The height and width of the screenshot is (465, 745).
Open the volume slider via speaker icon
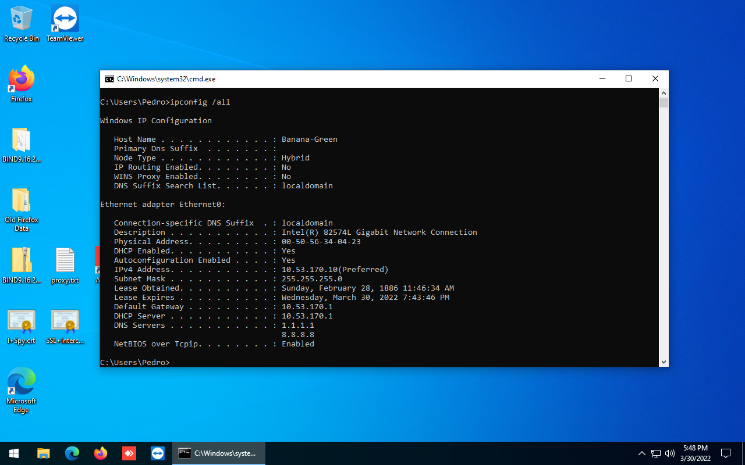pyautogui.click(x=670, y=453)
